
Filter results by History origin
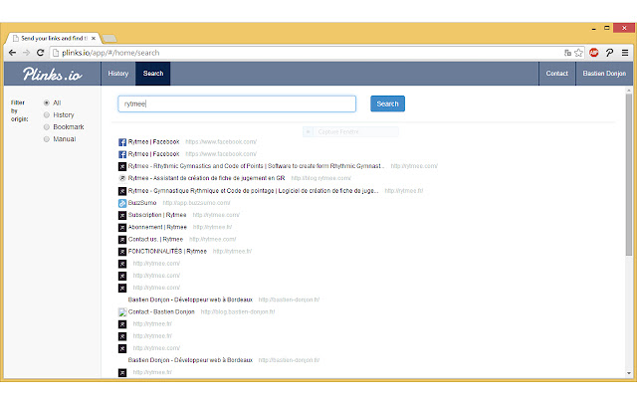pyautogui.click(x=47, y=115)
